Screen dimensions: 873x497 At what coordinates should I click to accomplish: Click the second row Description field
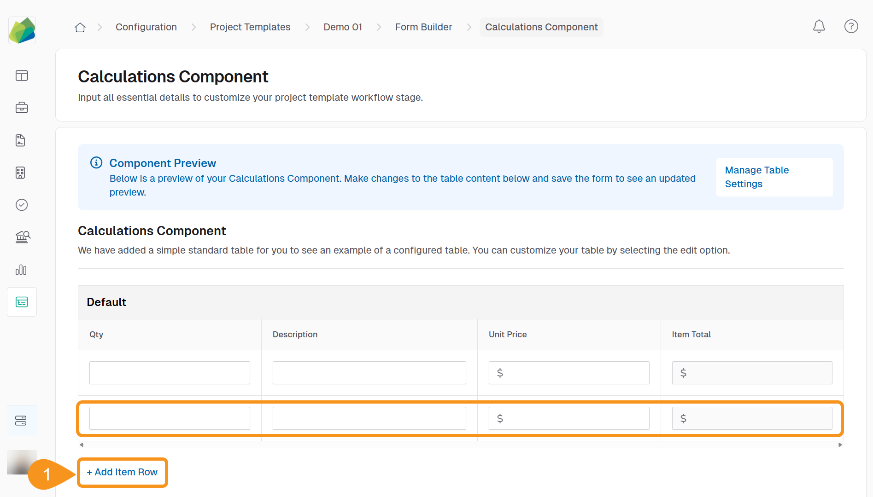(369, 418)
